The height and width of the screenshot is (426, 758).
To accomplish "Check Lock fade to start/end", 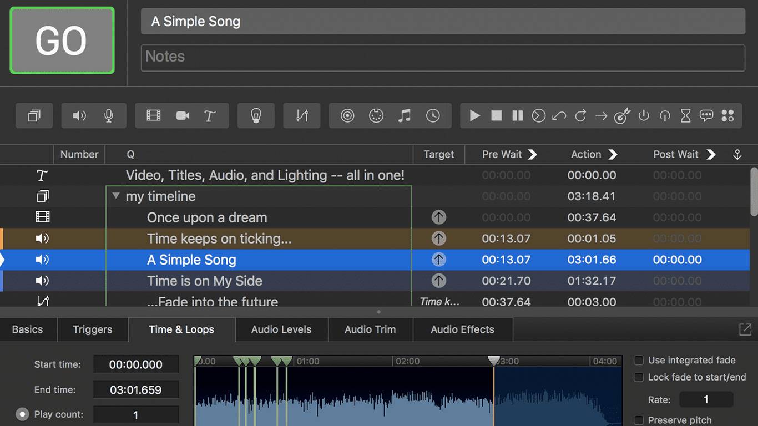I will click(639, 377).
